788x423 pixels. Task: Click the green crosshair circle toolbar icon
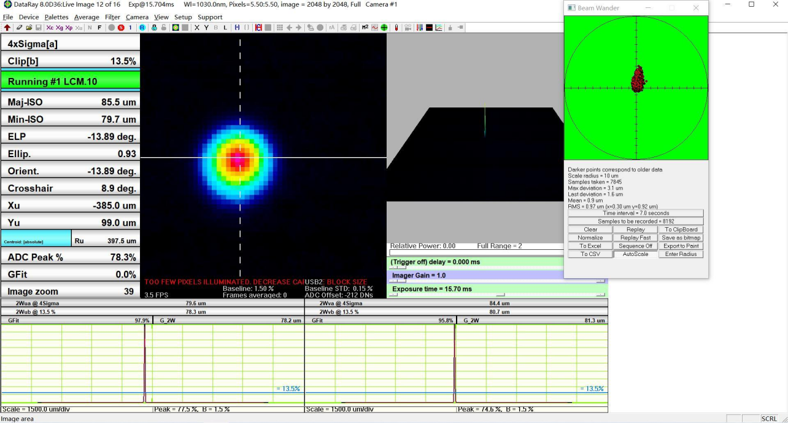point(384,28)
